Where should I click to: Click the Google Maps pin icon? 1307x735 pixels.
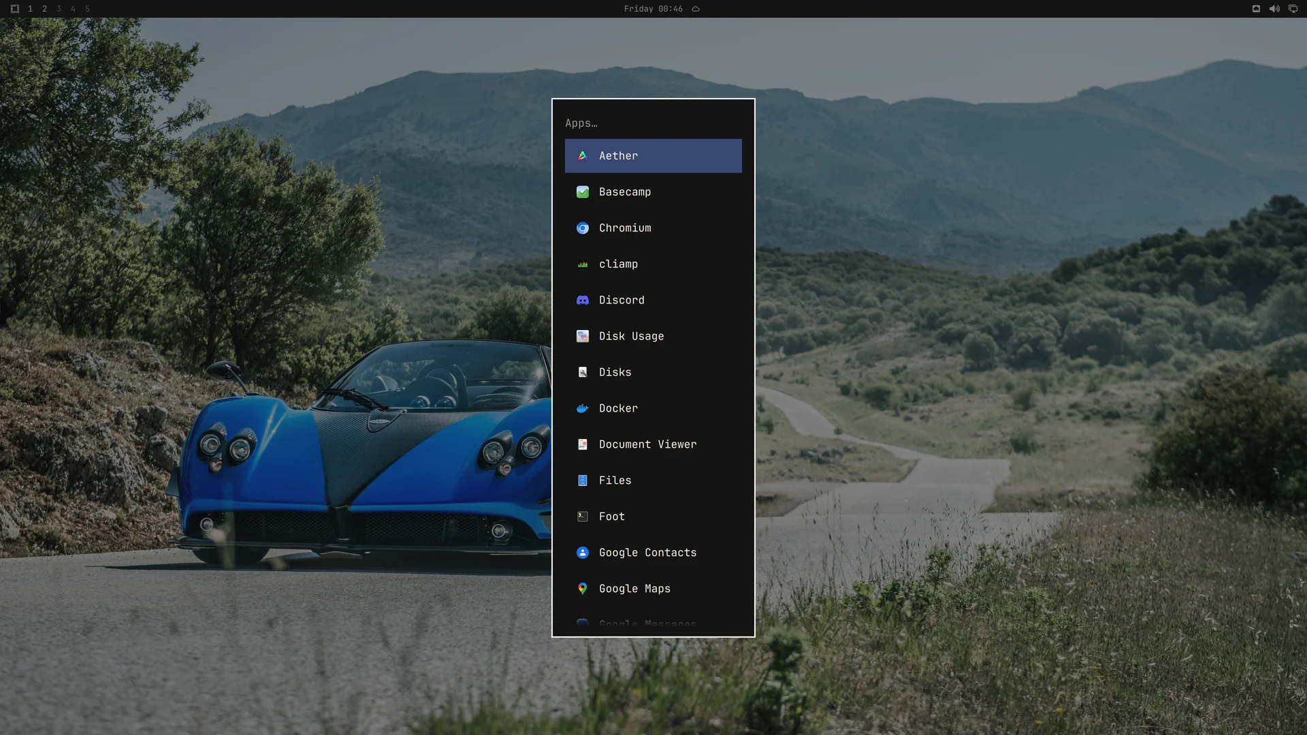tap(583, 589)
